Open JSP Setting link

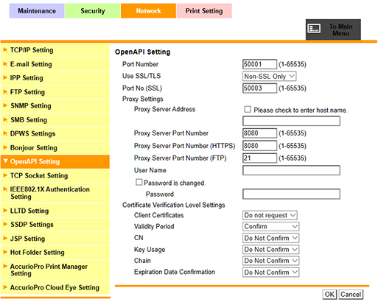click(x=55, y=239)
